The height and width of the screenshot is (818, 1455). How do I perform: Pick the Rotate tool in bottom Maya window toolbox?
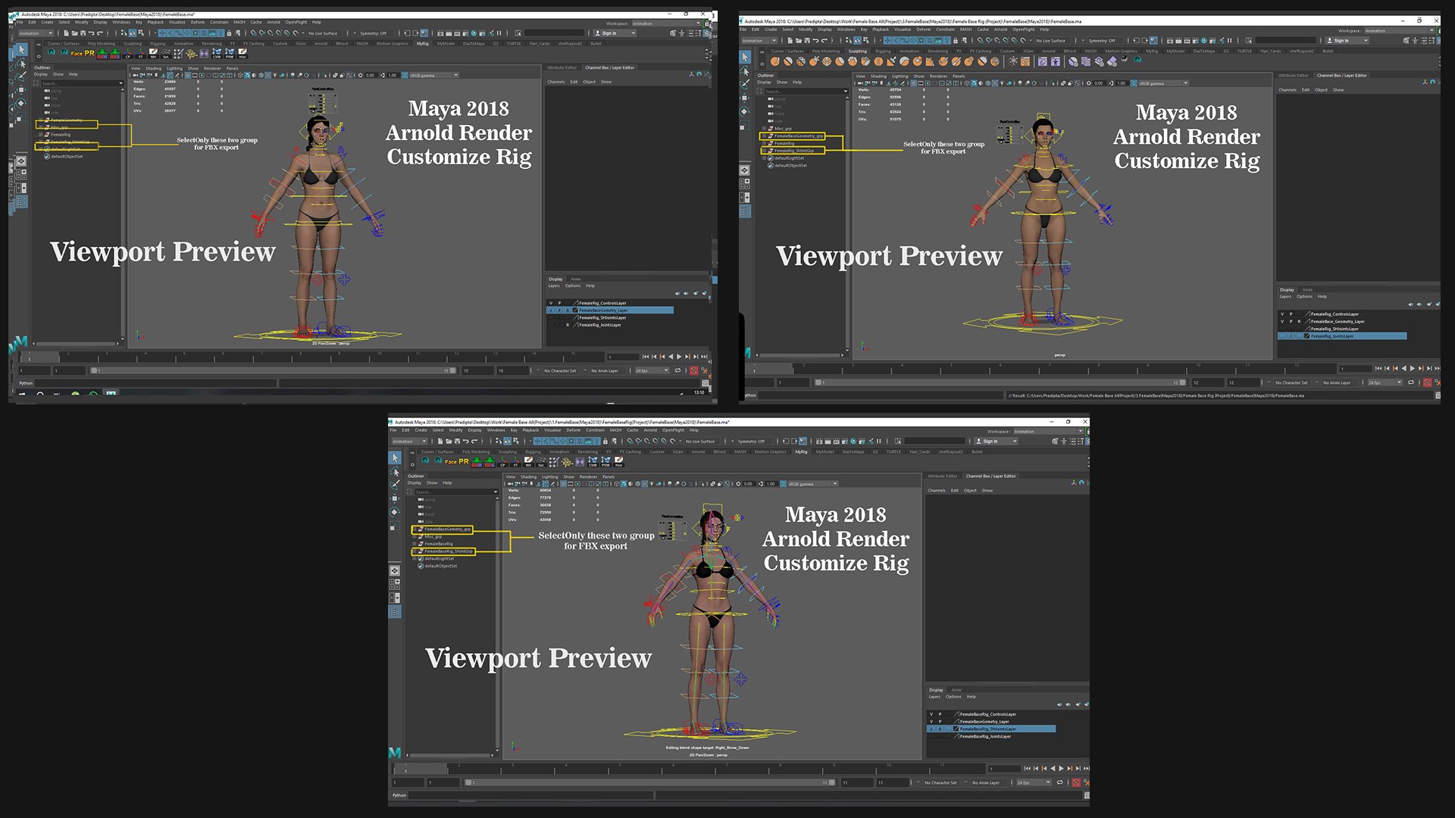point(395,512)
